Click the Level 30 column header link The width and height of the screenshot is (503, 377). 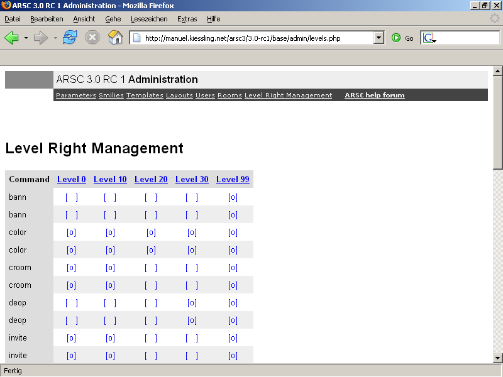[x=192, y=179]
